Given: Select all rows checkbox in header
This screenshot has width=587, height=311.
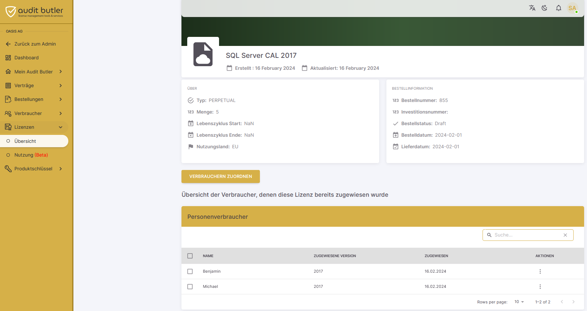Looking at the screenshot, I should click(x=190, y=256).
